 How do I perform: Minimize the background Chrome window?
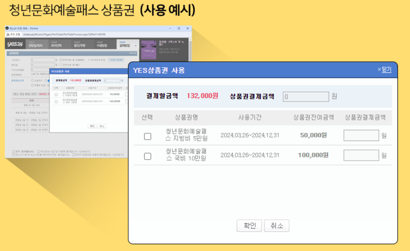pyautogui.click(x=170, y=28)
